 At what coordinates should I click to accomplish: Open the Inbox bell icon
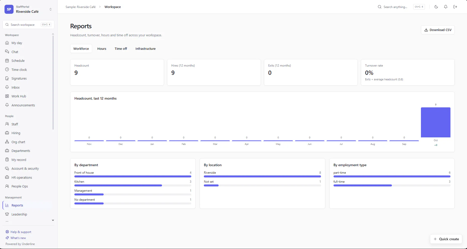(7, 87)
